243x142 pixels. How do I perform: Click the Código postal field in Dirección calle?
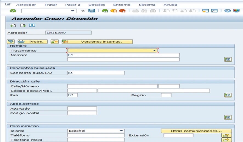(82, 90)
